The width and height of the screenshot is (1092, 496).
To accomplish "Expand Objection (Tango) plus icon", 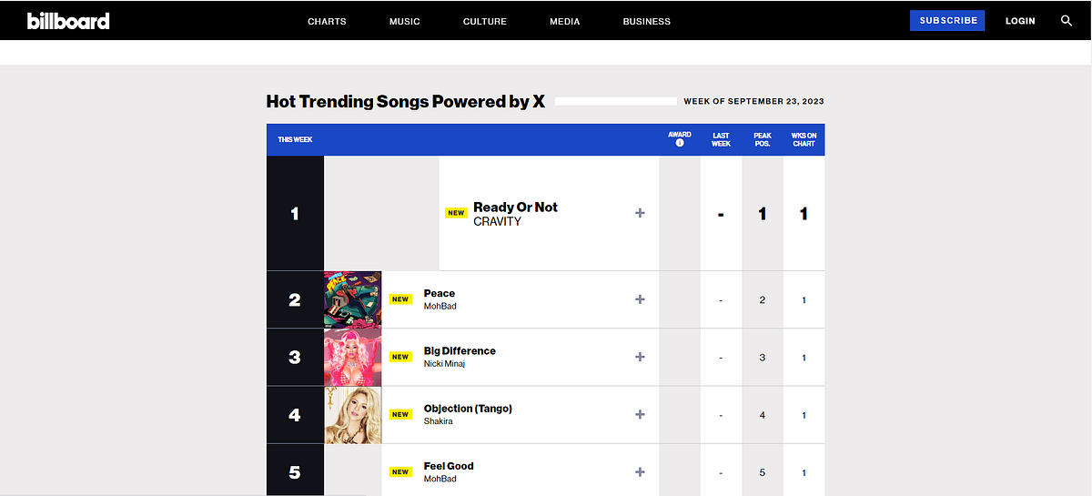I will click(640, 414).
